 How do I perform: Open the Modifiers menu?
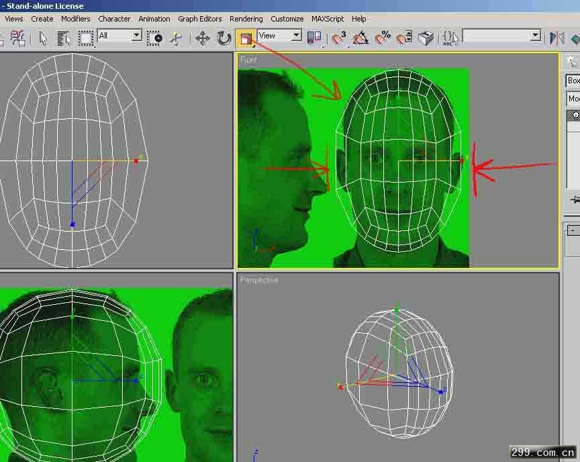tap(75, 19)
